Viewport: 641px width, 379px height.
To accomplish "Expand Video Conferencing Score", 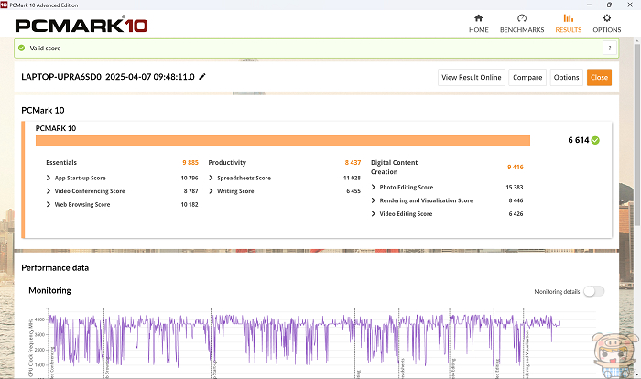I will point(49,191).
